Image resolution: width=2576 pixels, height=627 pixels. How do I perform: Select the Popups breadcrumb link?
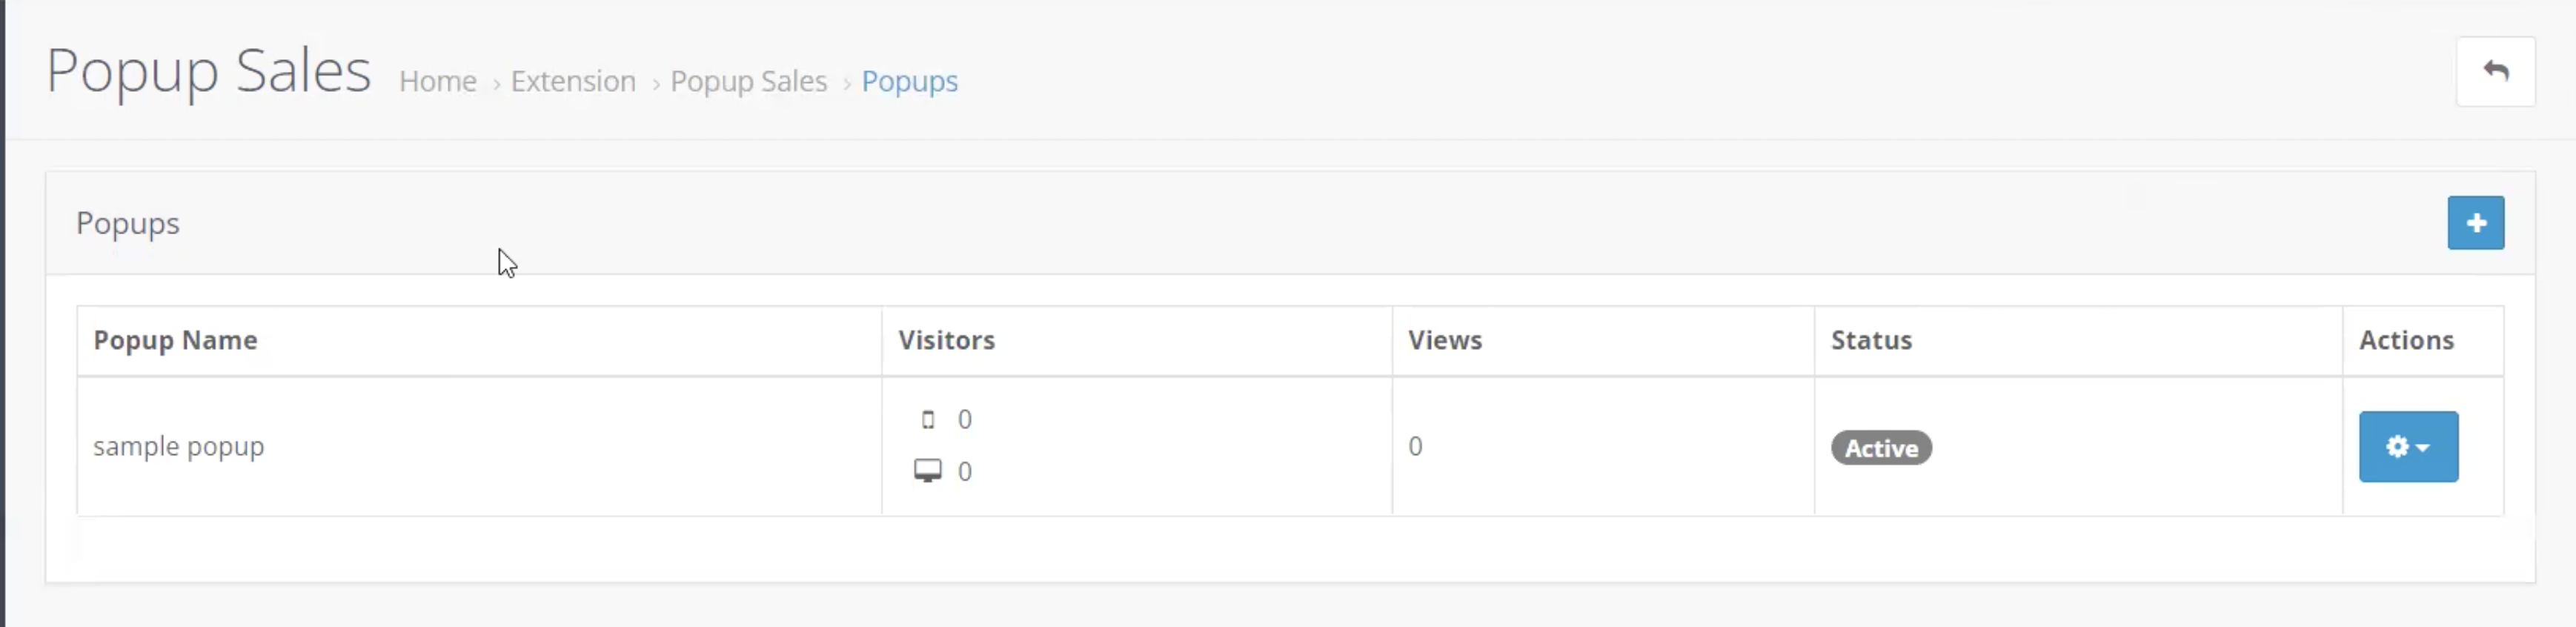point(910,81)
